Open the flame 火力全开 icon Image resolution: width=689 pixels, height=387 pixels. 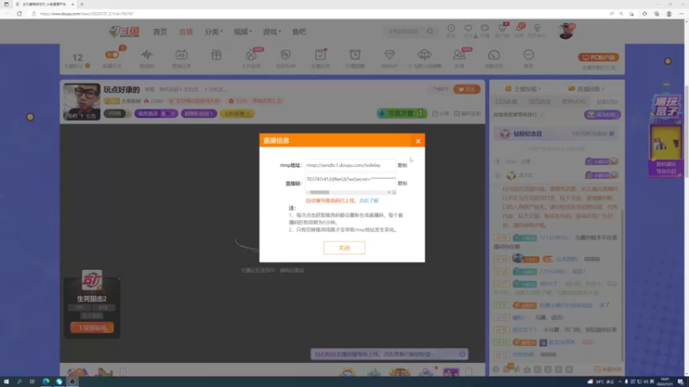pyautogui.click(x=251, y=55)
